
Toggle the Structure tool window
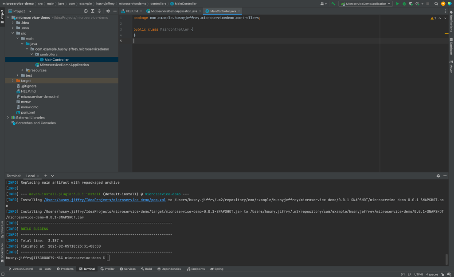(2, 229)
